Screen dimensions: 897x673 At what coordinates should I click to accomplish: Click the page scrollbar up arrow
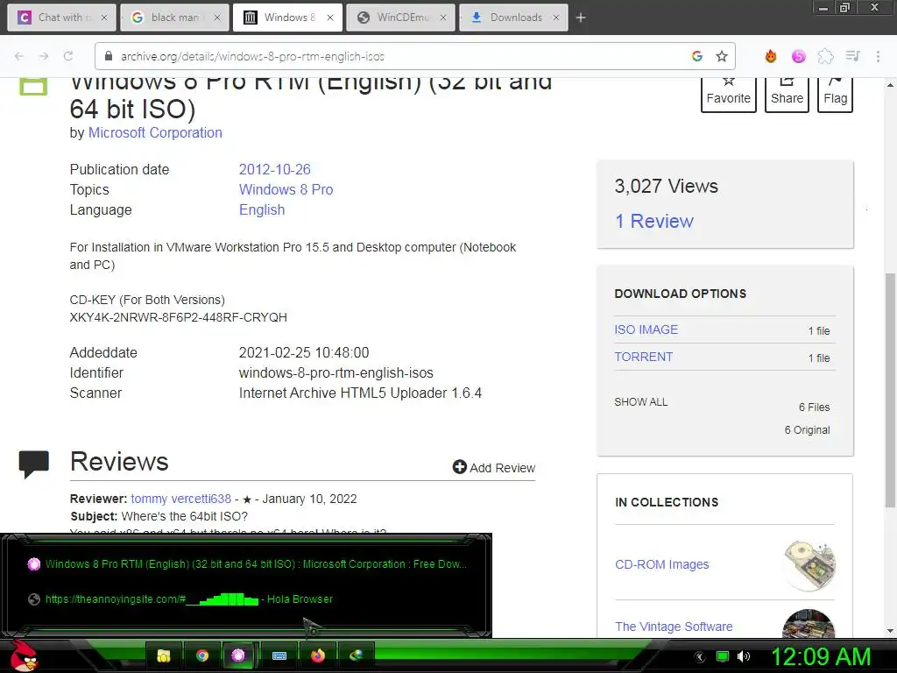tap(890, 85)
